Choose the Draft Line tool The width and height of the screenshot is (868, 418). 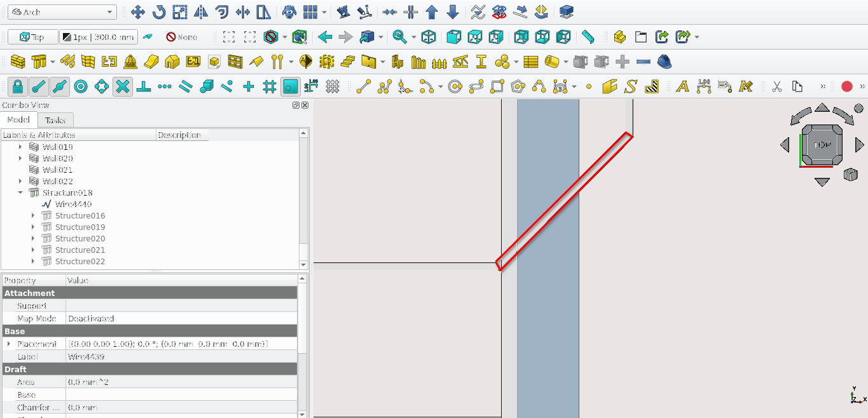(363, 86)
